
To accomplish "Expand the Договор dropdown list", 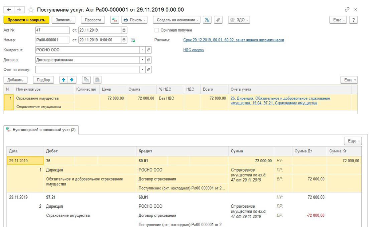I will coord(142,60).
